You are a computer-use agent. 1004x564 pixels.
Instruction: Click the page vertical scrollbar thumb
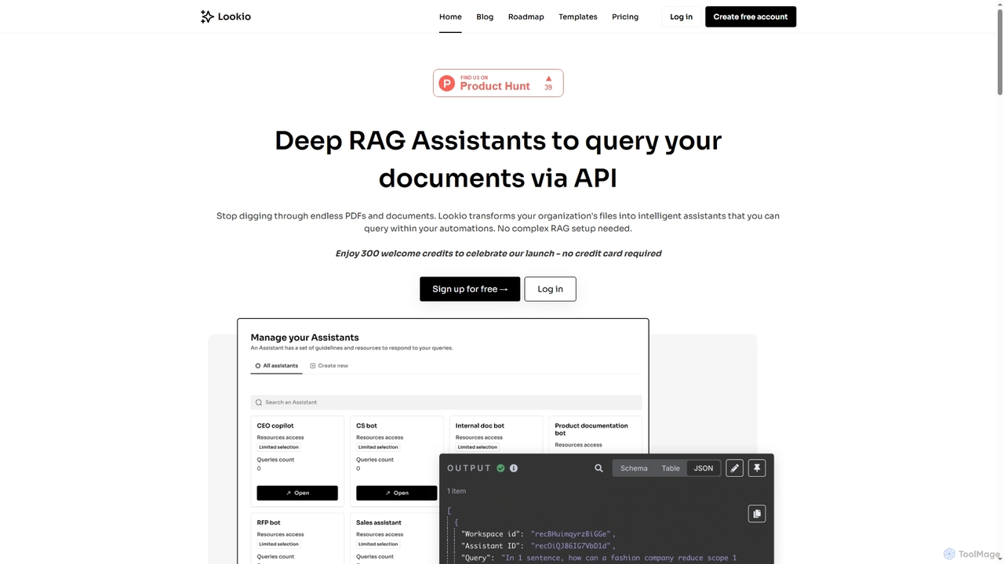coord(999,51)
